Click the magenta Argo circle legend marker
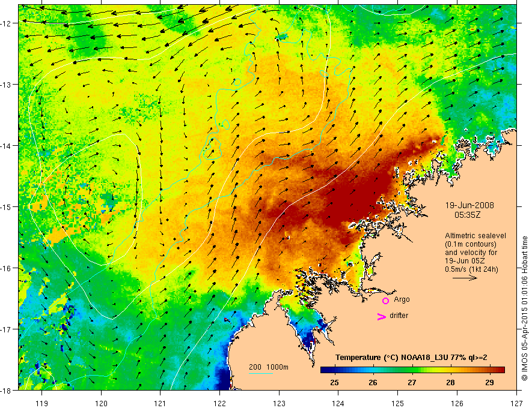The width and height of the screenshot is (529, 408). click(385, 301)
